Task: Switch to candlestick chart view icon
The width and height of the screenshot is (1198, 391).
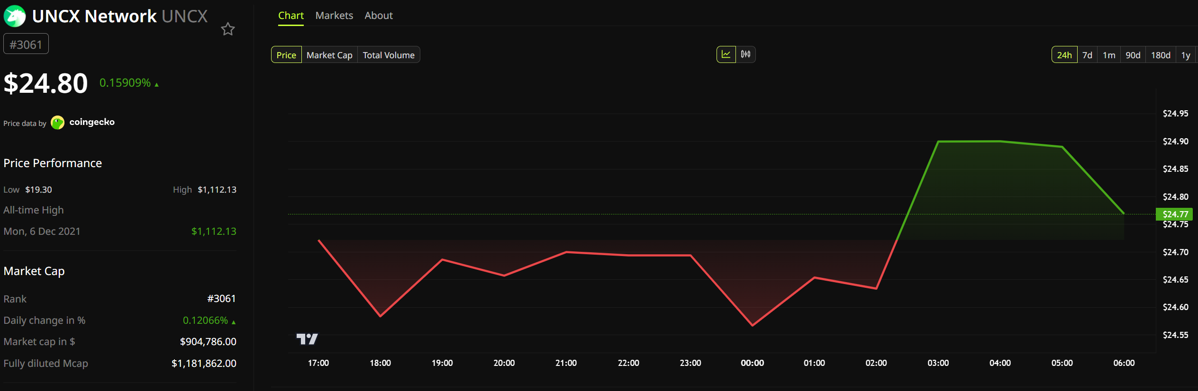Action: coord(746,54)
